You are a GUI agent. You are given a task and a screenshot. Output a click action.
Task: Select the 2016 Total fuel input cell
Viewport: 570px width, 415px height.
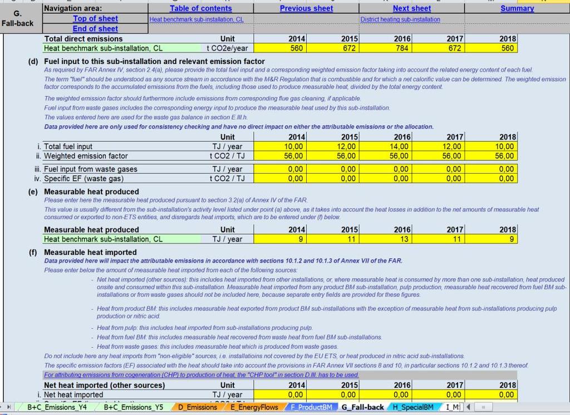coord(385,146)
